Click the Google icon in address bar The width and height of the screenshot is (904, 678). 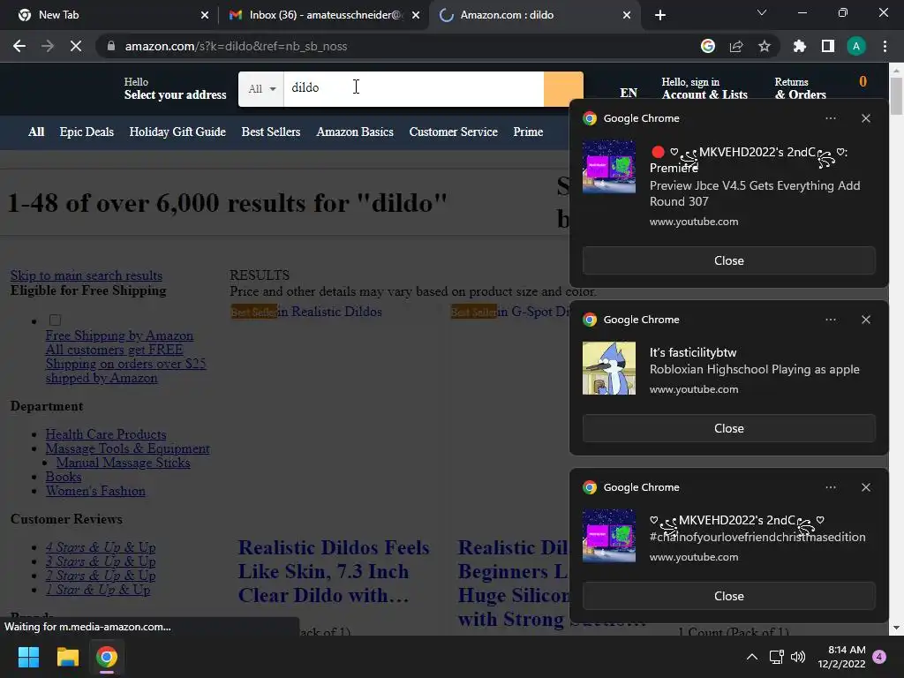tap(708, 46)
